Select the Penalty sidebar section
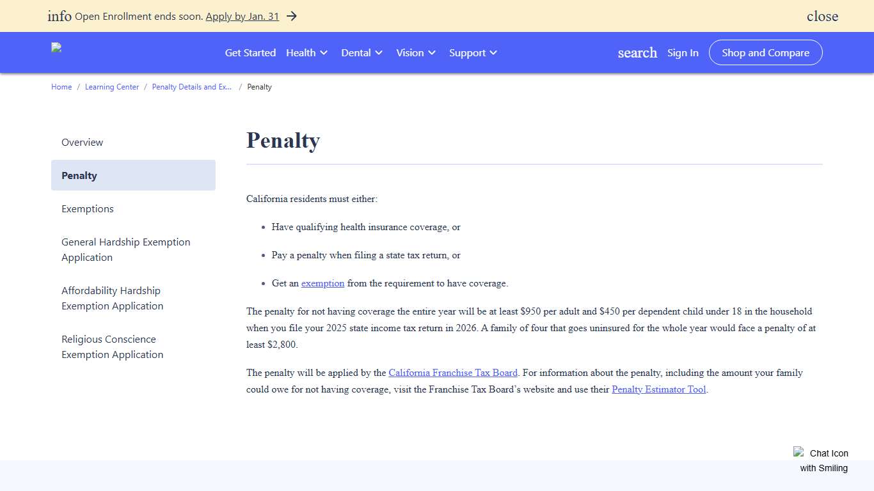The image size is (874, 491). click(79, 175)
